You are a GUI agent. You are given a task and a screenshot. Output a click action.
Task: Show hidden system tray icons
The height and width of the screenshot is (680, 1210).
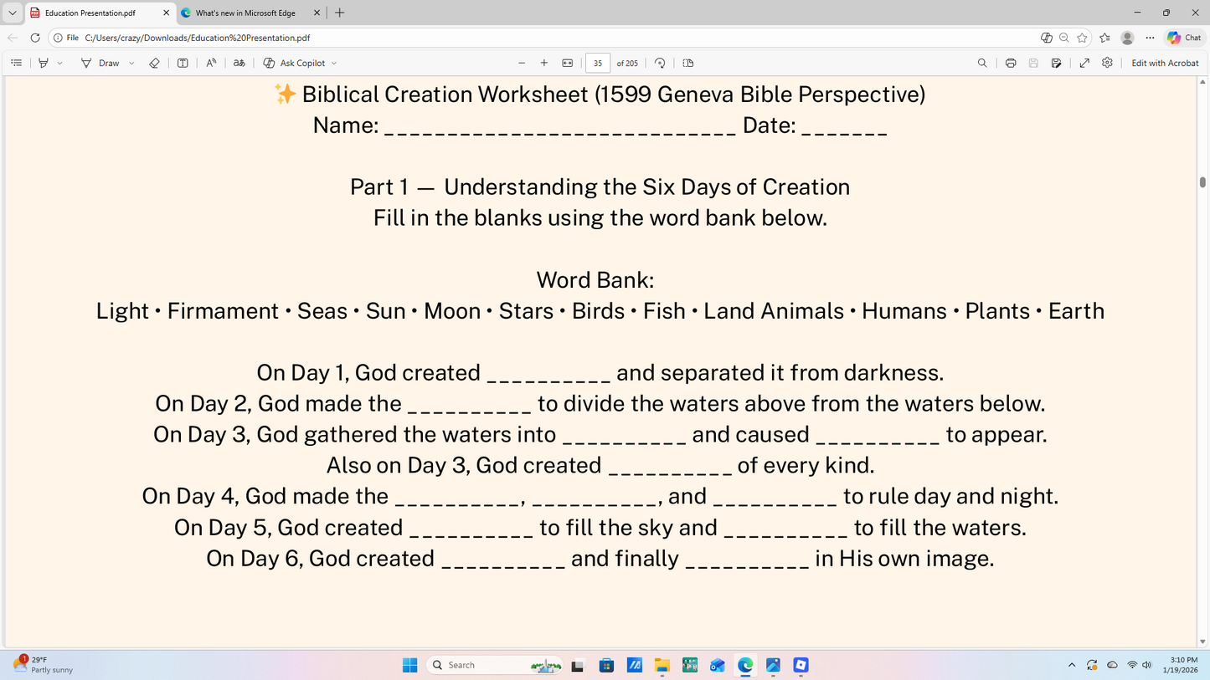[1071, 665]
